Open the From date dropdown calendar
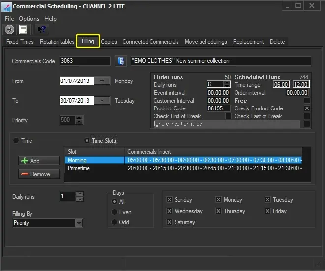This screenshot has height=271, width=325. (x=102, y=81)
